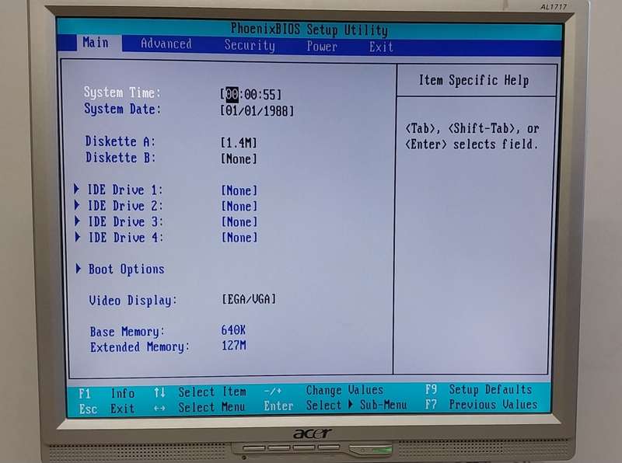The height and width of the screenshot is (463, 622).
Task: Click the System Date value 01/01/1988
Action: (257, 110)
